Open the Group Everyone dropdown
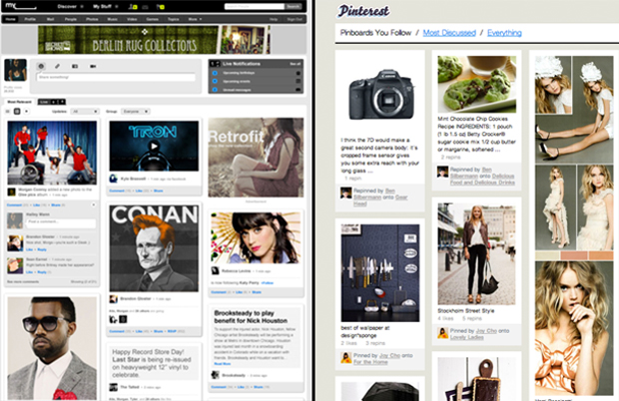 (x=136, y=112)
